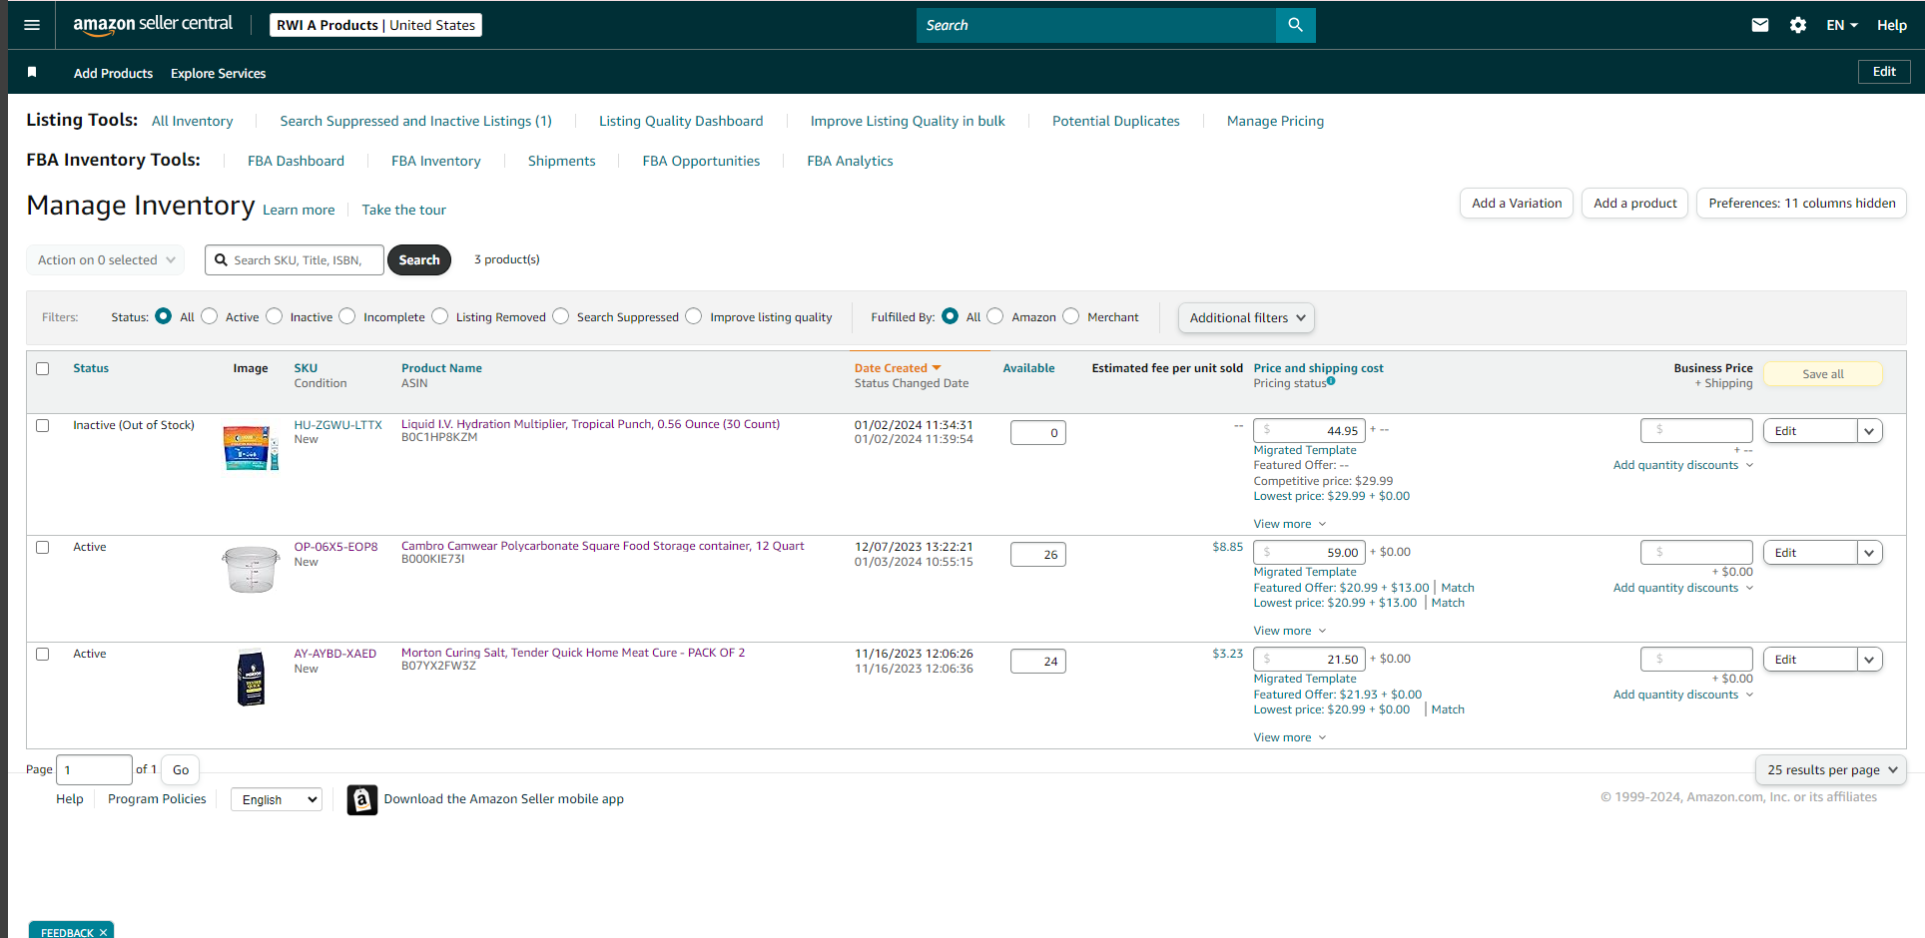Choose the Incomplete status filter
1925x938 pixels.
point(346,316)
